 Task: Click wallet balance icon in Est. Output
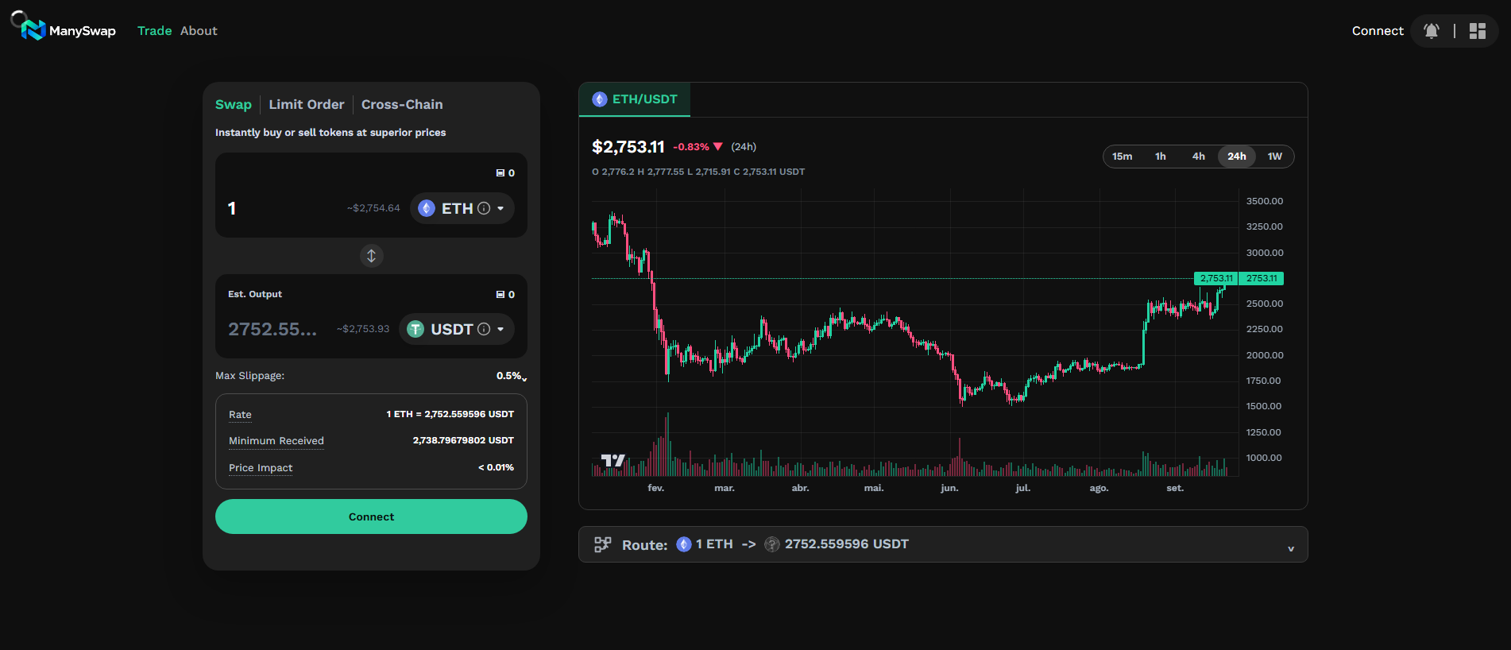[x=500, y=294]
